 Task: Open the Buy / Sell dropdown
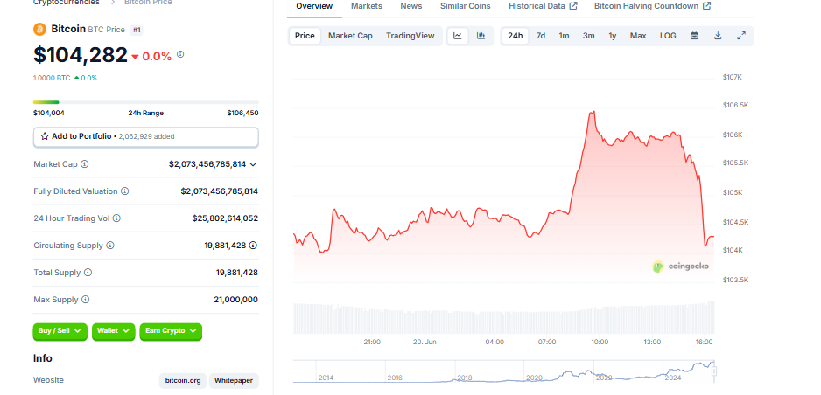60,331
